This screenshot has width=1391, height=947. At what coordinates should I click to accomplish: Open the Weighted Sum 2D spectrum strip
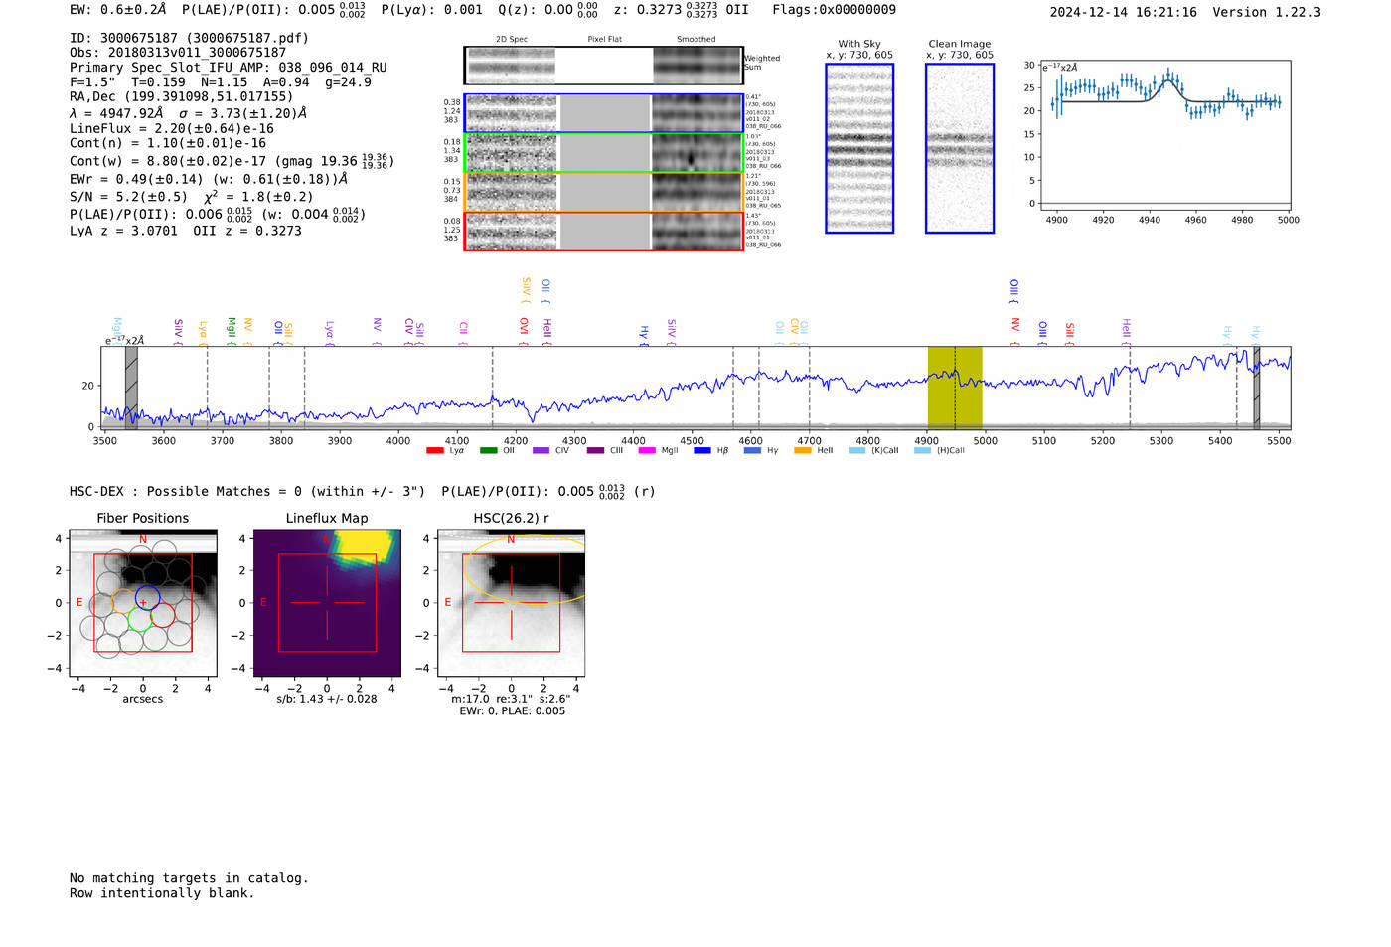(603, 66)
